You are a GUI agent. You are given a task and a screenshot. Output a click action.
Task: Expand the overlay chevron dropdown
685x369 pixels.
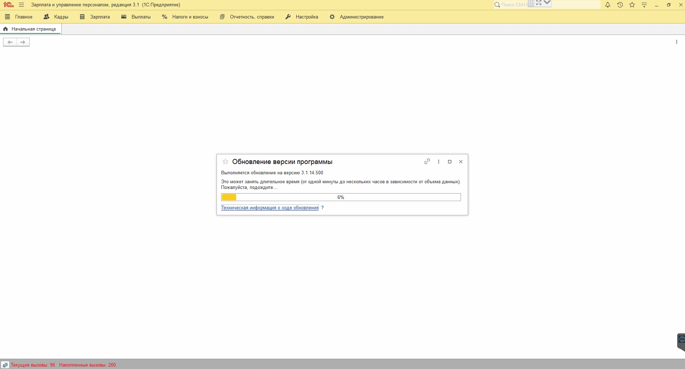tap(547, 3)
